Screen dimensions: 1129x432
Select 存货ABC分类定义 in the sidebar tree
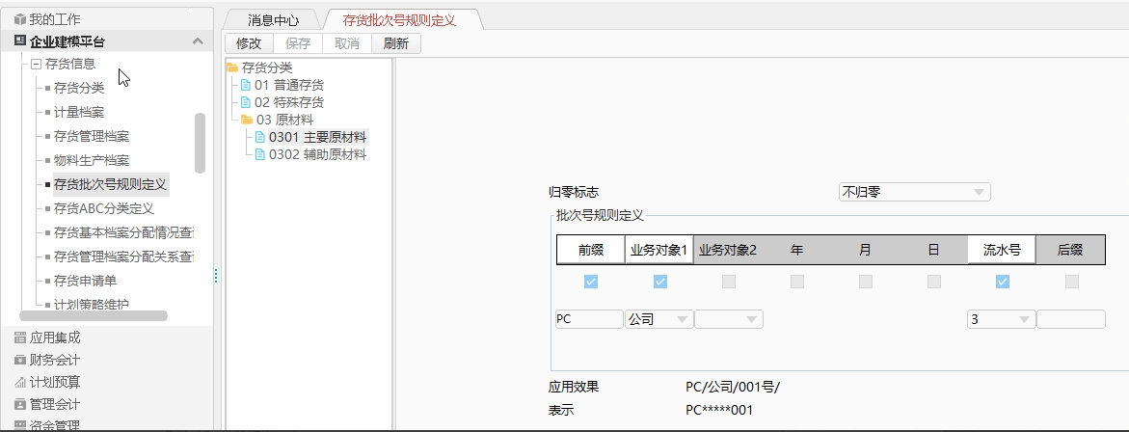coord(104,209)
